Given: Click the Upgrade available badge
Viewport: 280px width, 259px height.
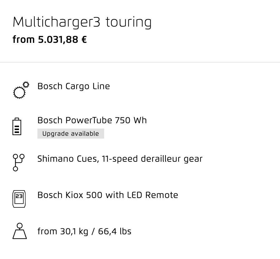Looking at the screenshot, I should coord(71,134).
